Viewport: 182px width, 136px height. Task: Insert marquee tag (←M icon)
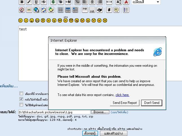tap(68, 2)
